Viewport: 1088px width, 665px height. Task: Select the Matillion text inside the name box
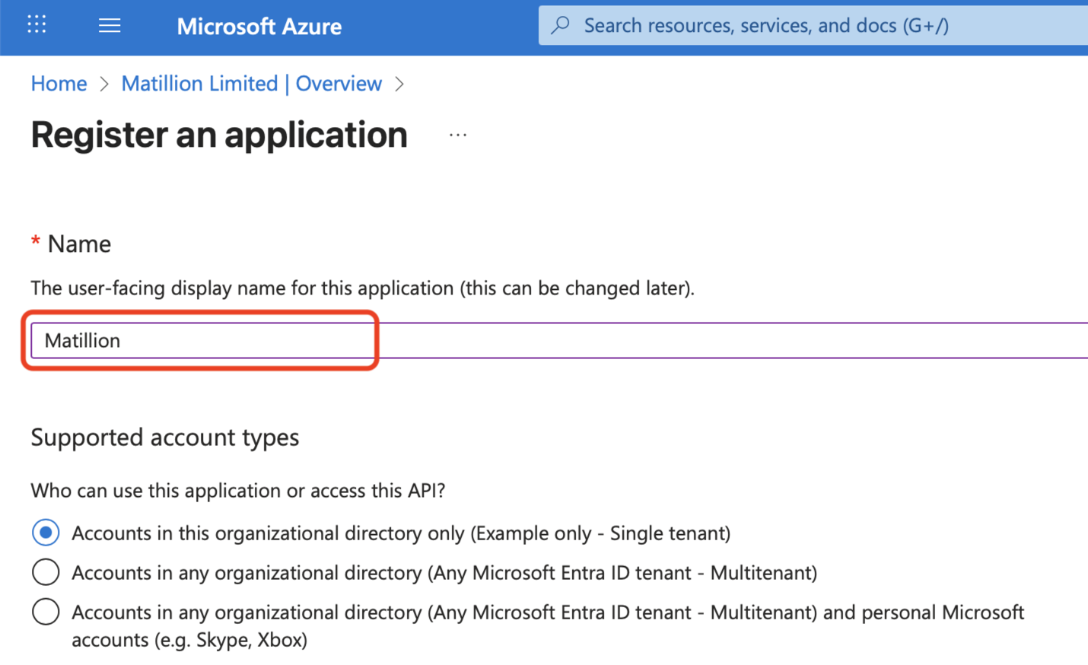pos(83,340)
